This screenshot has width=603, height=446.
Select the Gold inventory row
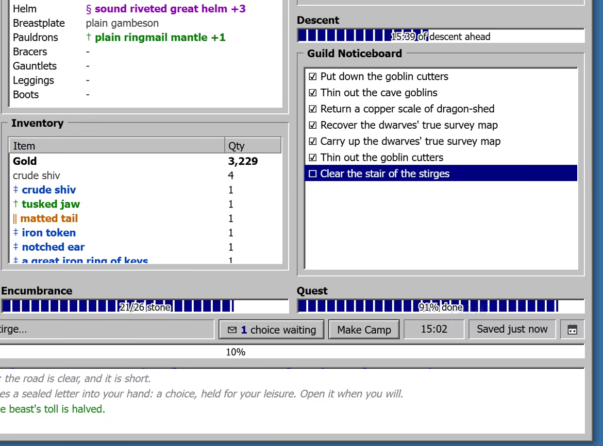[145, 161]
